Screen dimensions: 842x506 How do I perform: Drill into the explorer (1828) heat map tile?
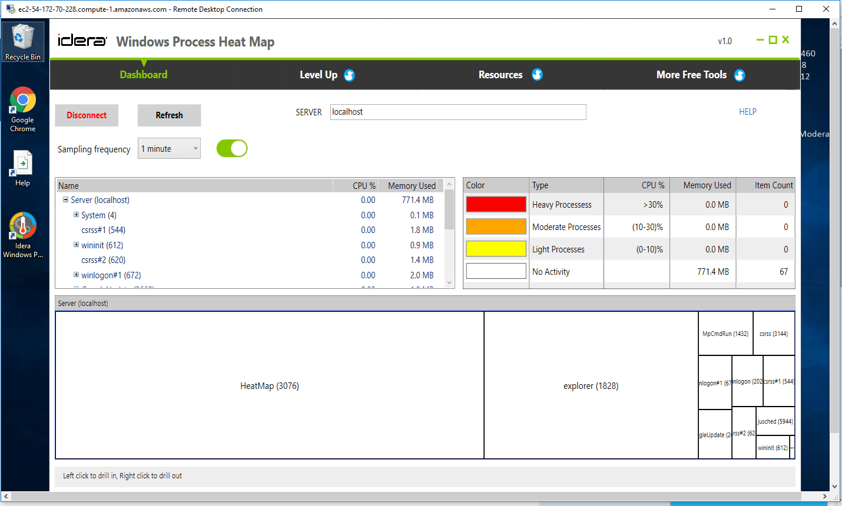point(590,385)
